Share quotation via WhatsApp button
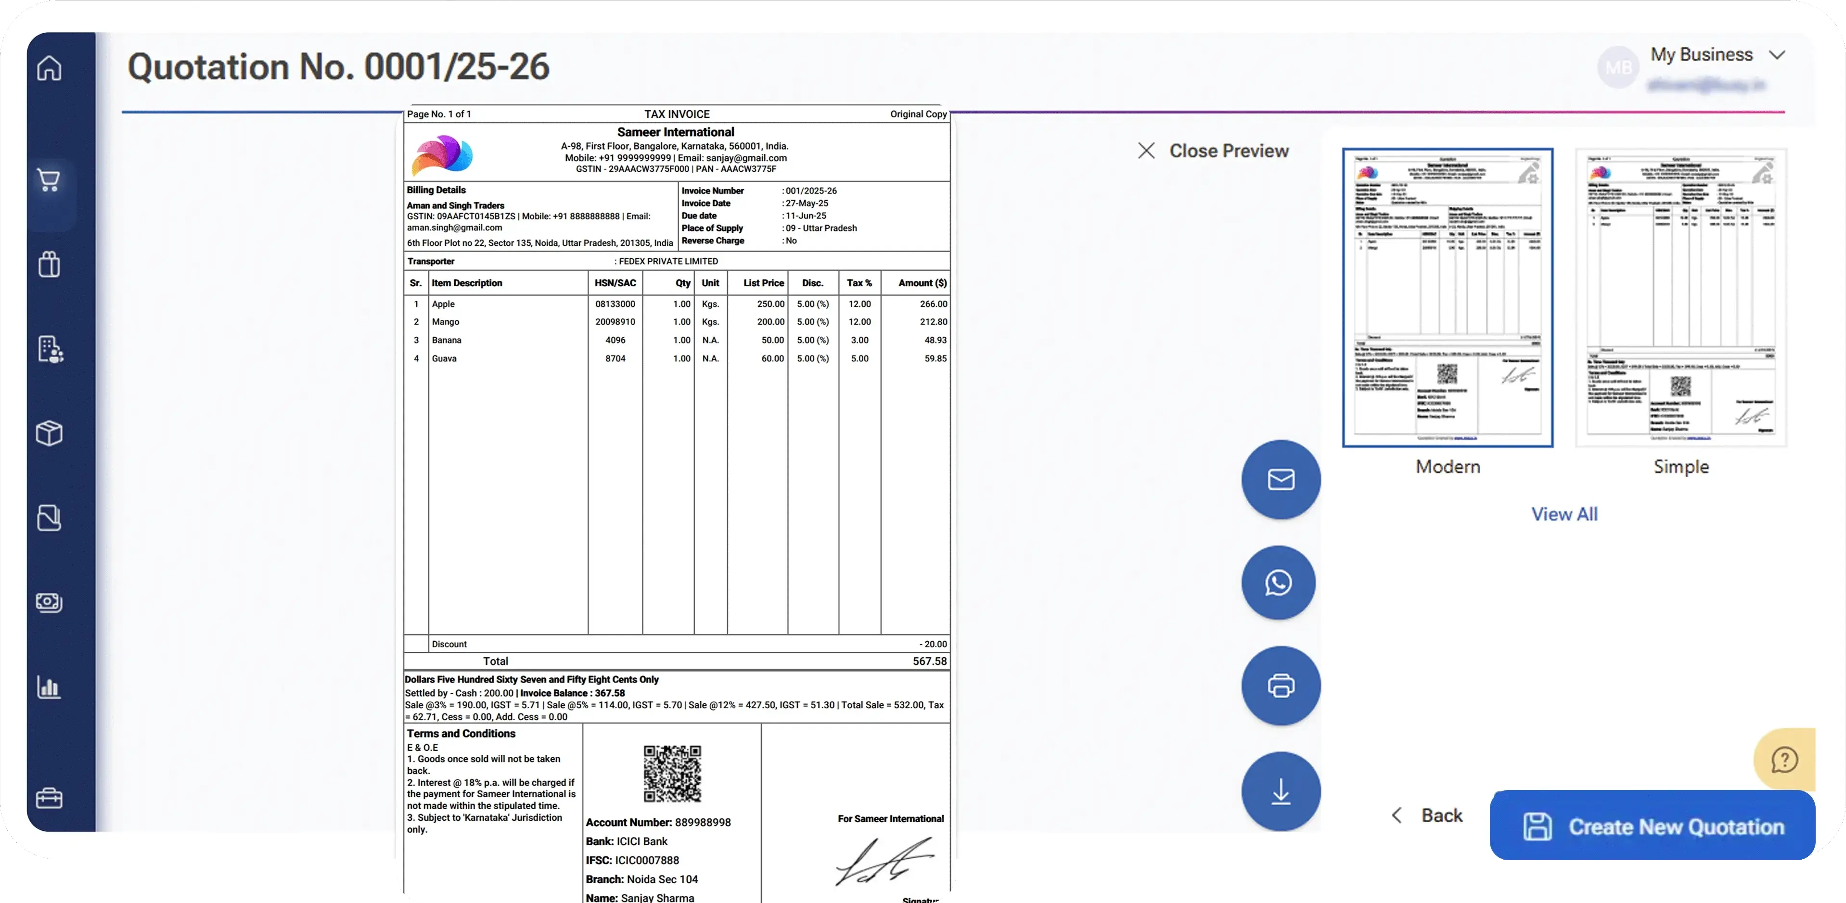The height and width of the screenshot is (903, 1846). (1279, 583)
